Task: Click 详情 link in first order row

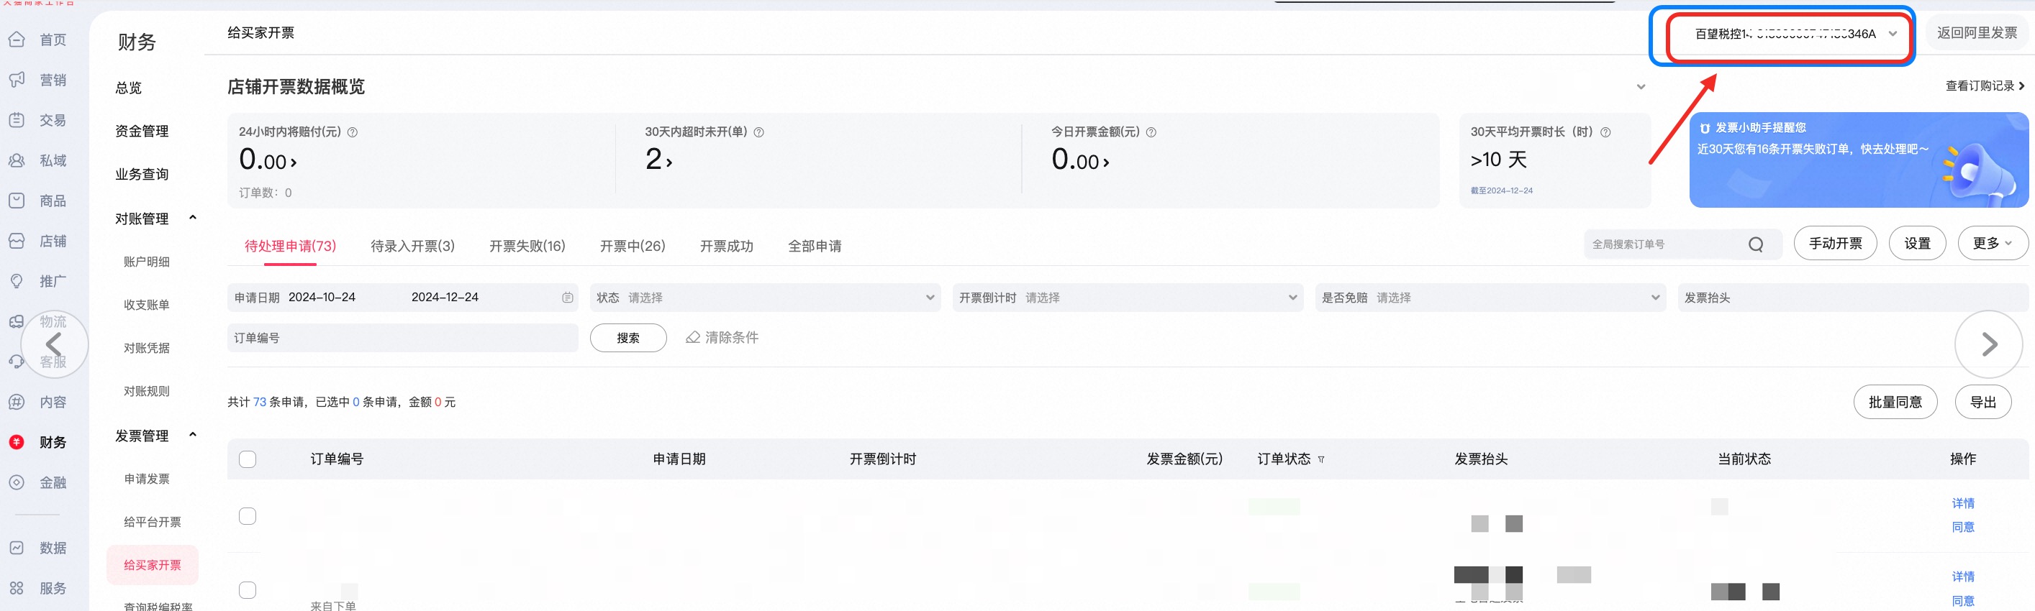Action: (x=1963, y=504)
